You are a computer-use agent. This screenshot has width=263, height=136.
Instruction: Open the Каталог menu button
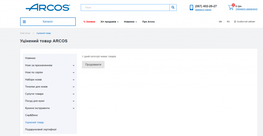pyautogui.click(x=48, y=22)
